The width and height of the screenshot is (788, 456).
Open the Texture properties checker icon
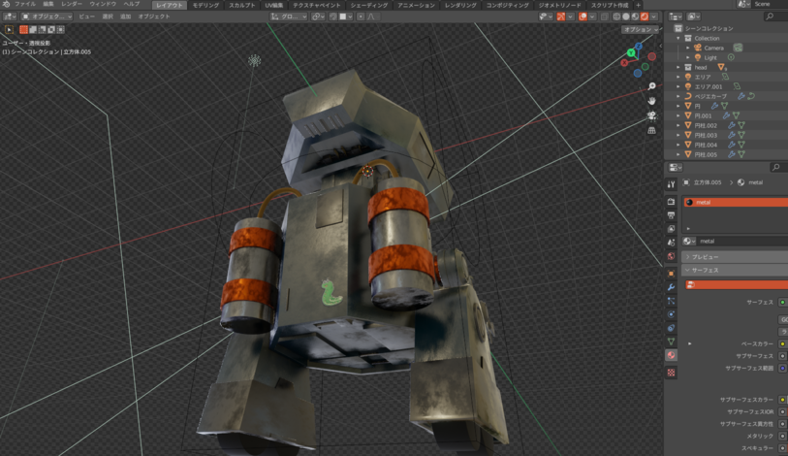coord(671,372)
